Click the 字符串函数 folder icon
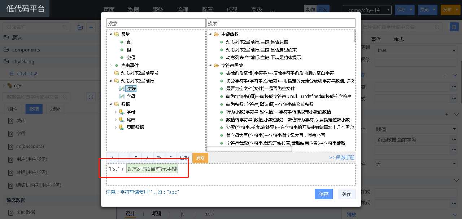 [x=216, y=66]
